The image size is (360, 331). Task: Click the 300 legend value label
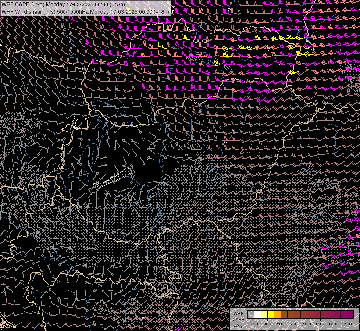pyautogui.click(x=267, y=324)
